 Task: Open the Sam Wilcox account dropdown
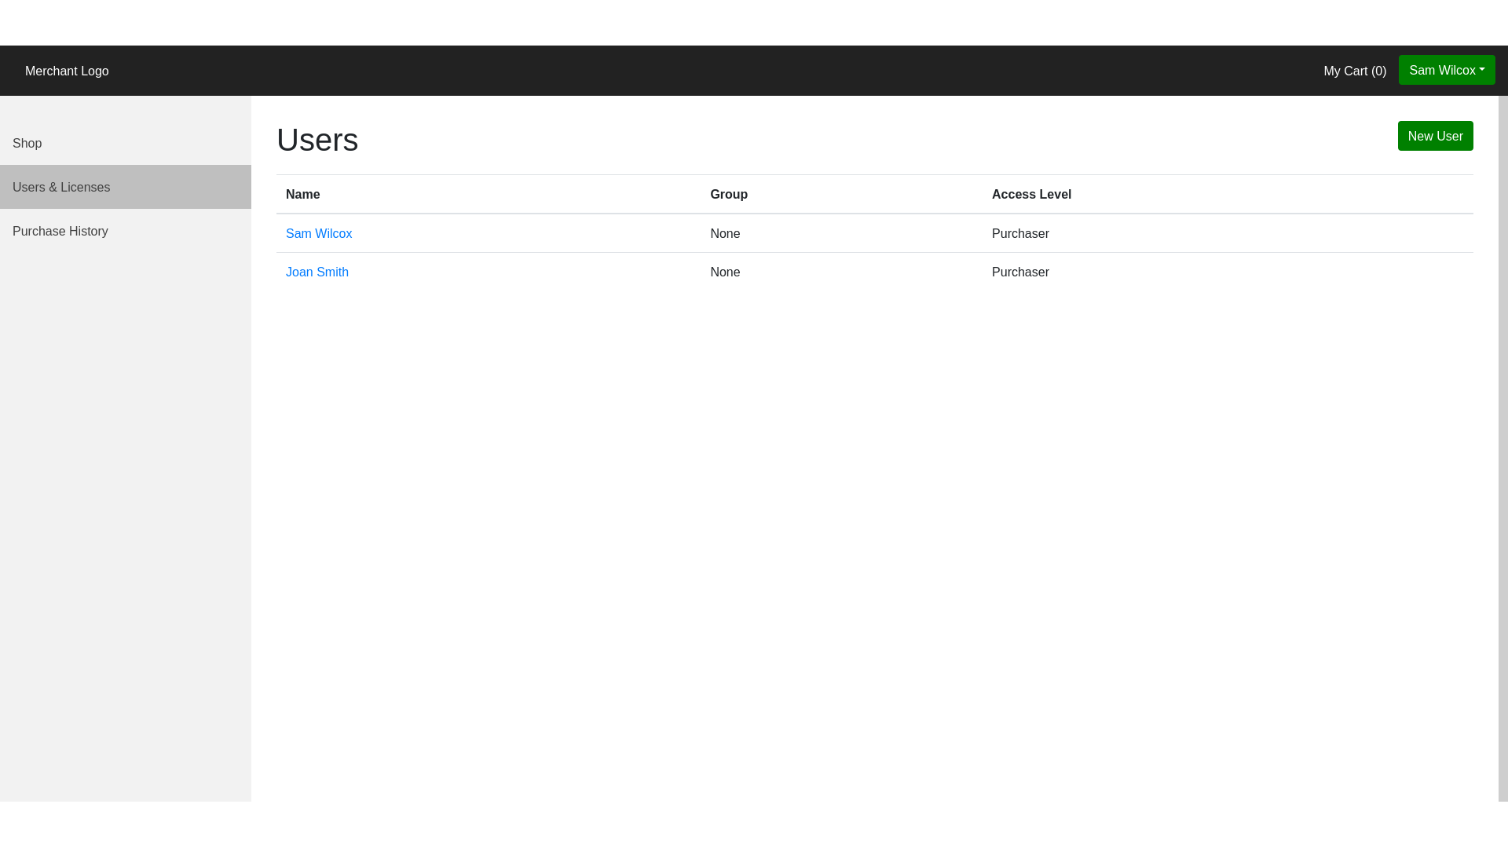pos(1447,70)
